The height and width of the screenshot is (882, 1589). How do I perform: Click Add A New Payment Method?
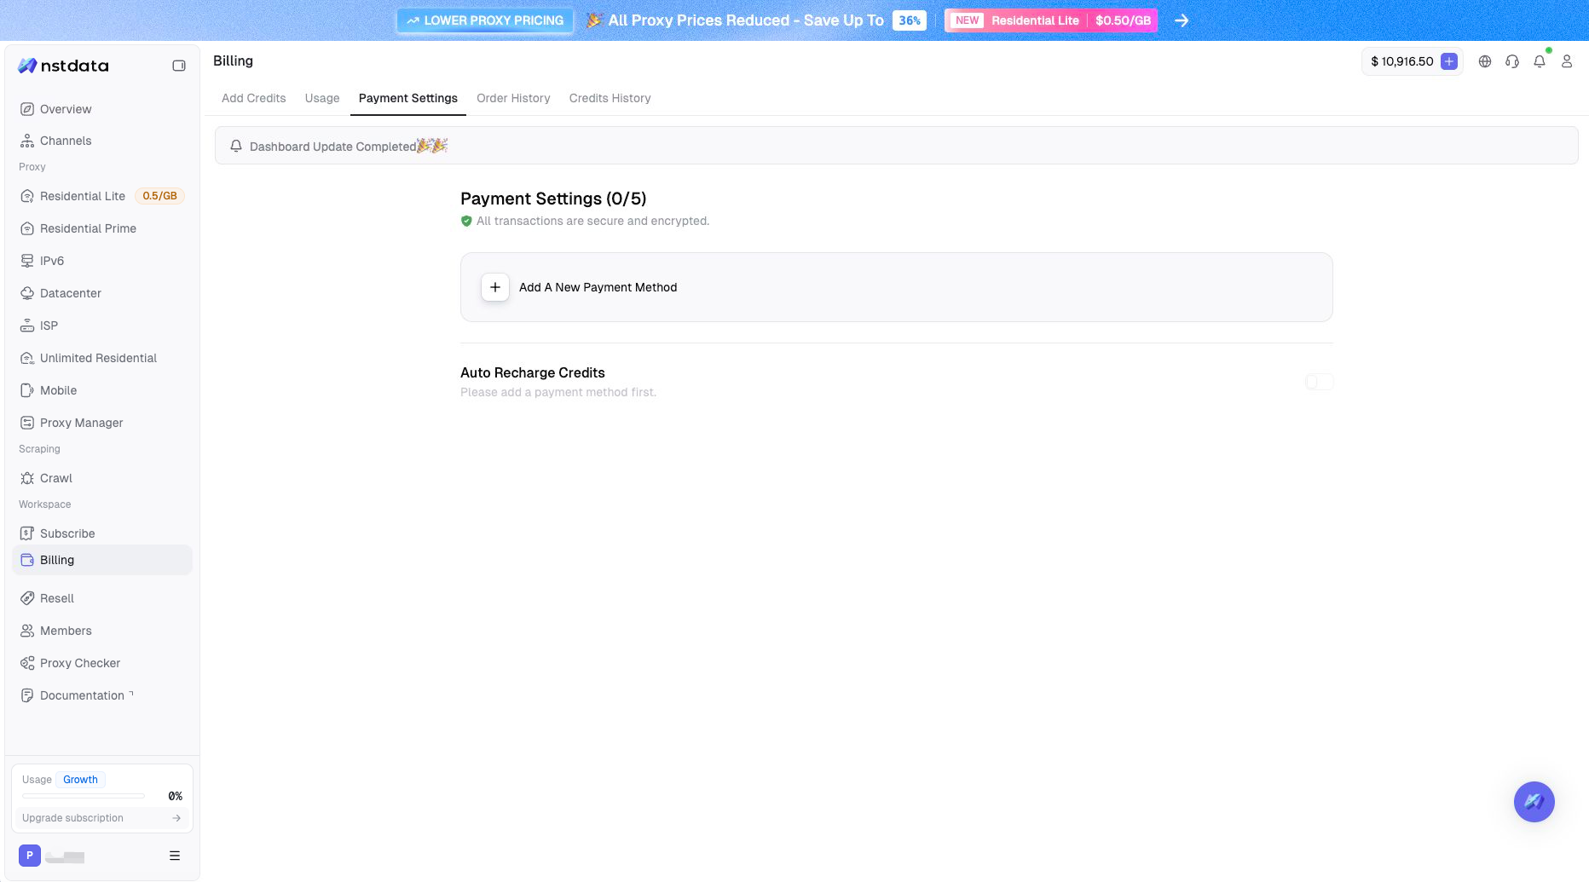click(x=897, y=287)
